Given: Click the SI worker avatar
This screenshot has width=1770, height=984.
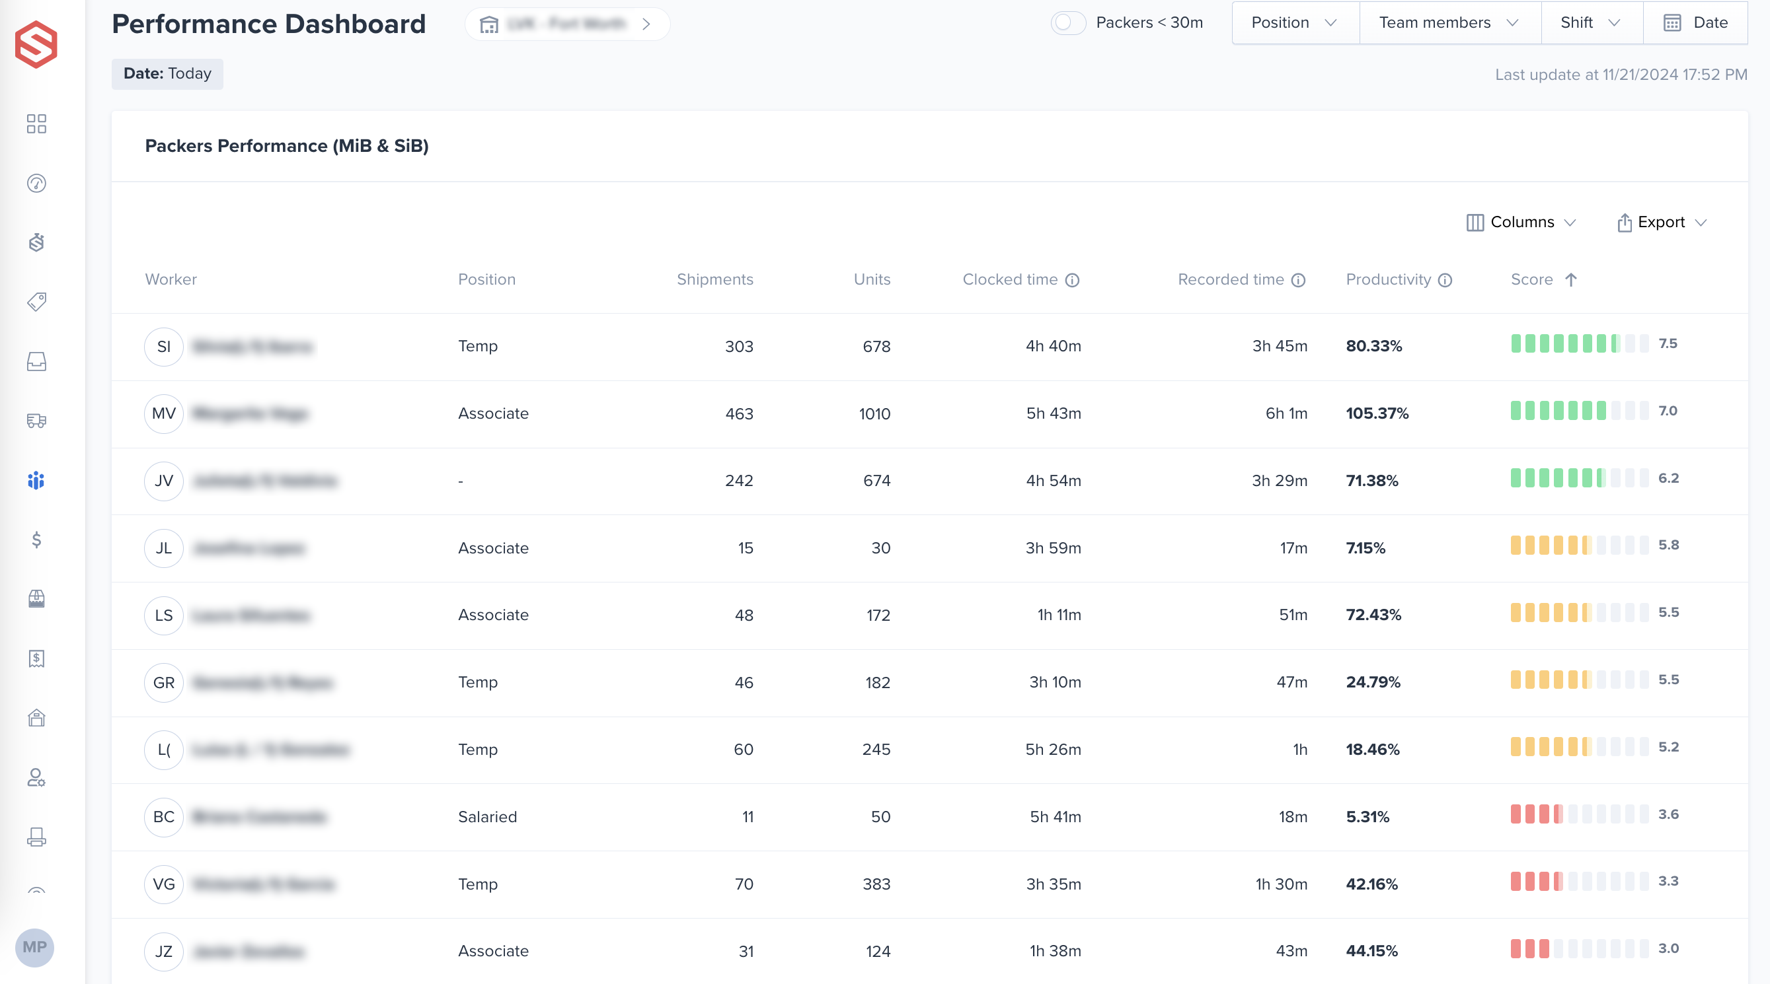Looking at the screenshot, I should 163,346.
